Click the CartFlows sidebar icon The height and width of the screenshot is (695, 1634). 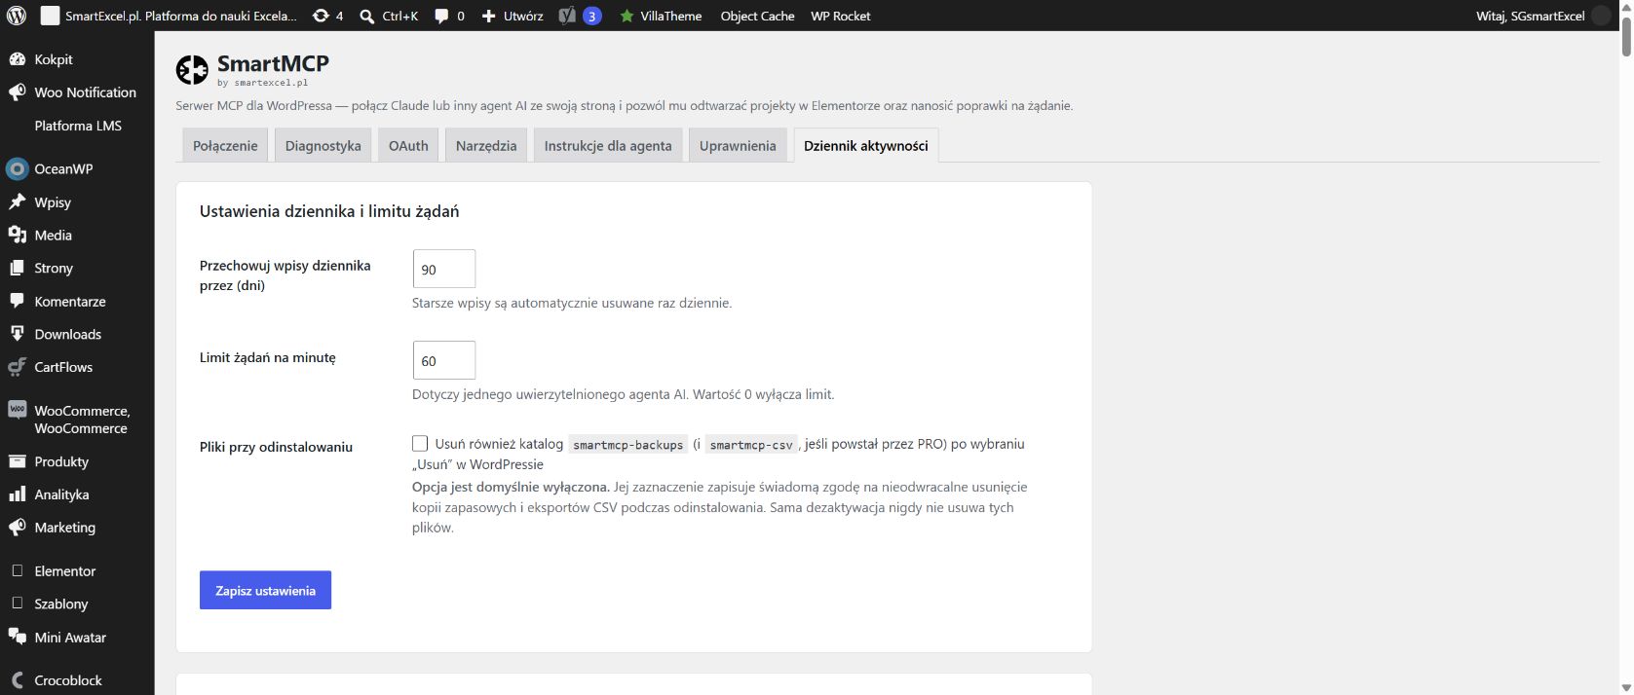tap(17, 367)
